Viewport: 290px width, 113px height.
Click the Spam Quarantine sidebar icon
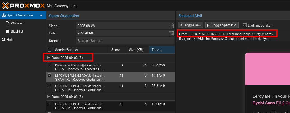coord(4,15)
